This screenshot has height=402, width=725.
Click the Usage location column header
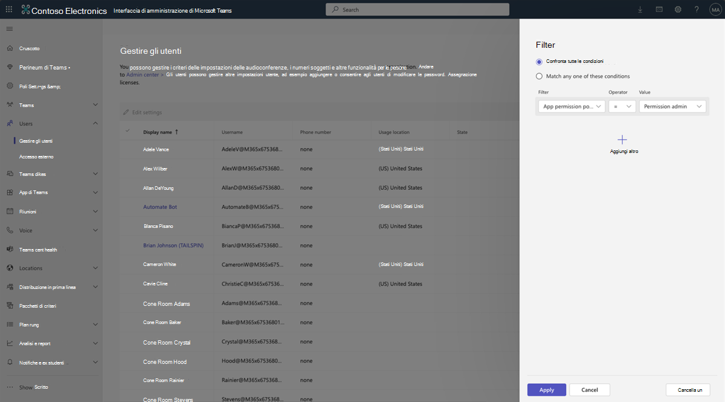[x=394, y=132]
